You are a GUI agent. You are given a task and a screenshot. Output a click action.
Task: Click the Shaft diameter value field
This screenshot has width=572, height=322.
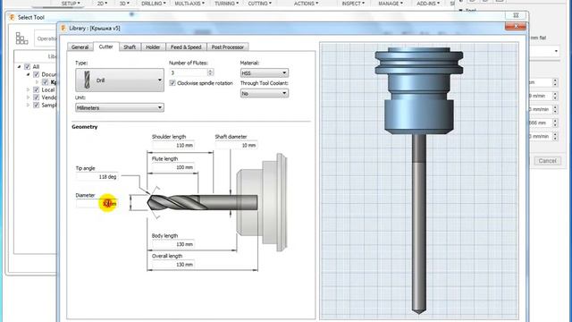(236, 145)
